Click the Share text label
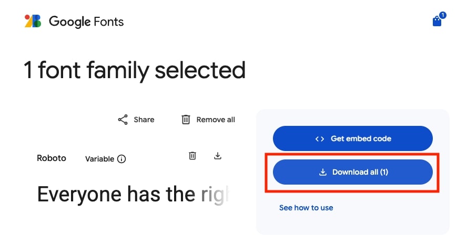This screenshot has width=467, height=236. [x=144, y=120]
